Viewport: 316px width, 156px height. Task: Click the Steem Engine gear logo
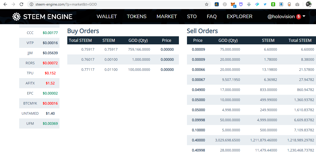(x=16, y=17)
